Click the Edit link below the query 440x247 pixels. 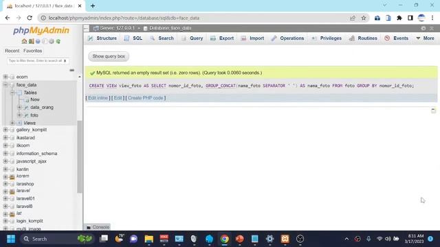pos(118,98)
